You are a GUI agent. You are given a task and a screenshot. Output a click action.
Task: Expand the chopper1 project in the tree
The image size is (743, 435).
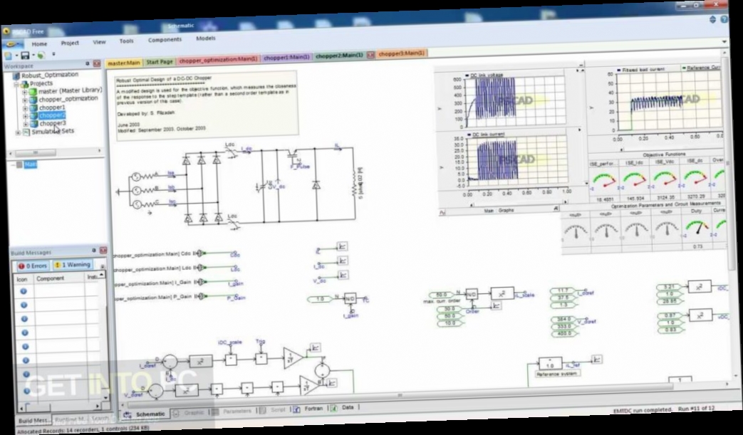click(25, 108)
